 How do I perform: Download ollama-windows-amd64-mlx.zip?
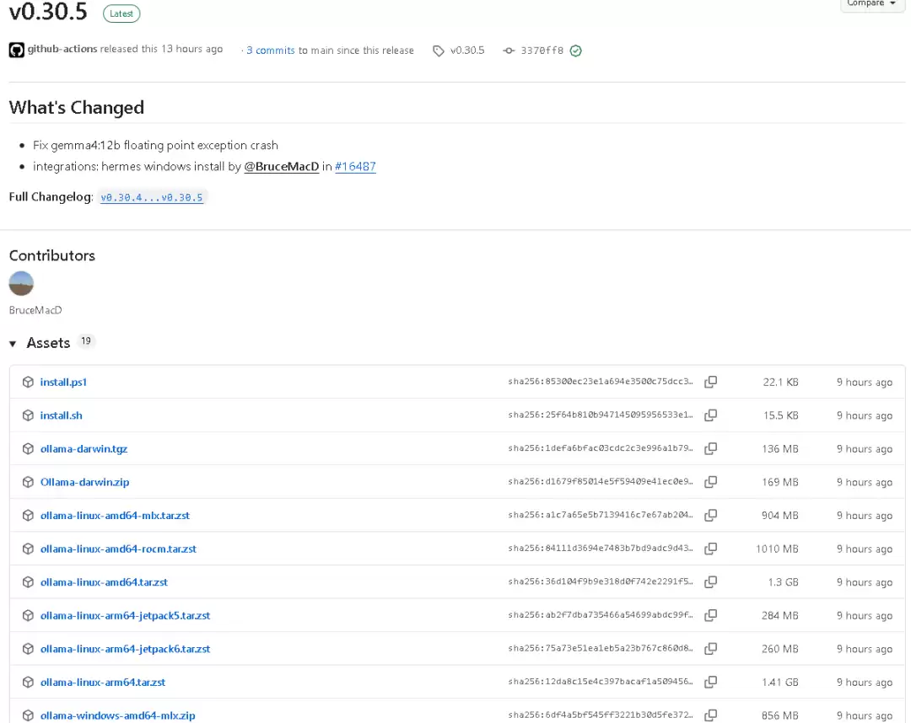coord(118,715)
